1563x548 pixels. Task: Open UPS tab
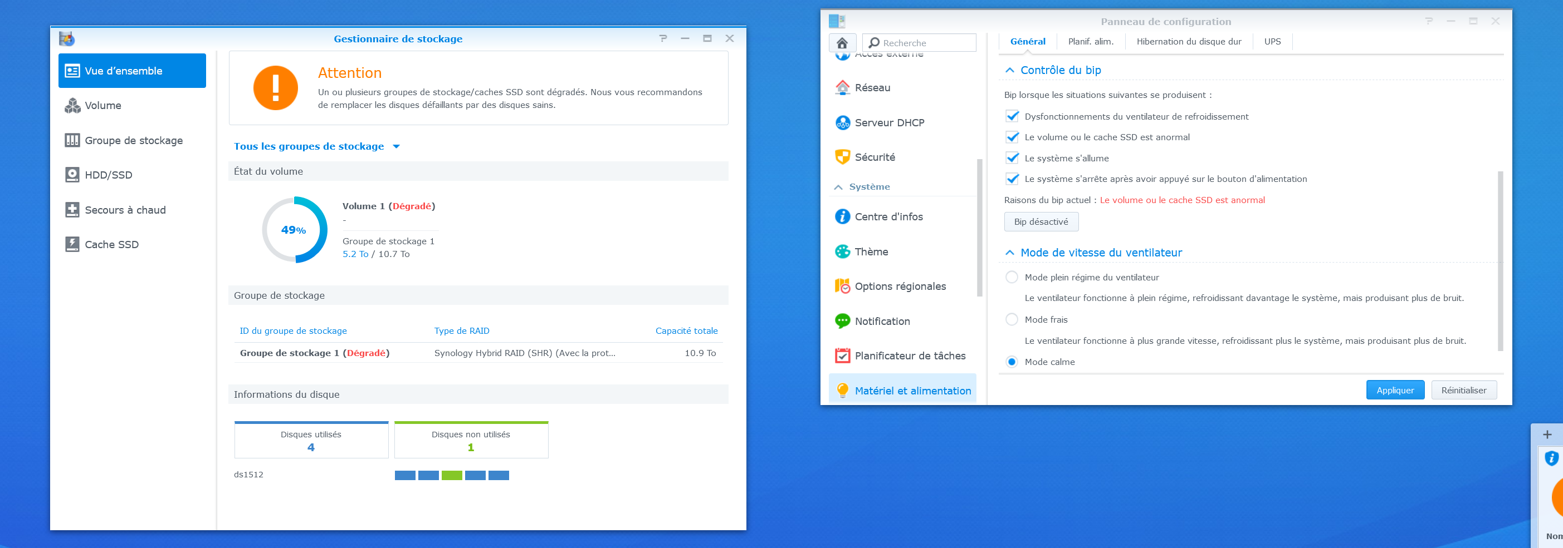[1272, 42]
